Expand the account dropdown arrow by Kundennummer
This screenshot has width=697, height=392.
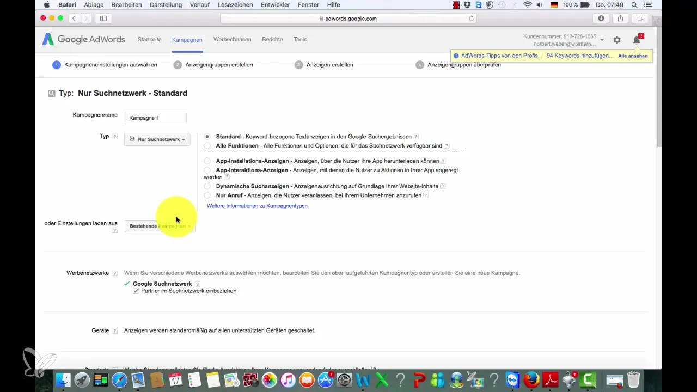point(602,40)
